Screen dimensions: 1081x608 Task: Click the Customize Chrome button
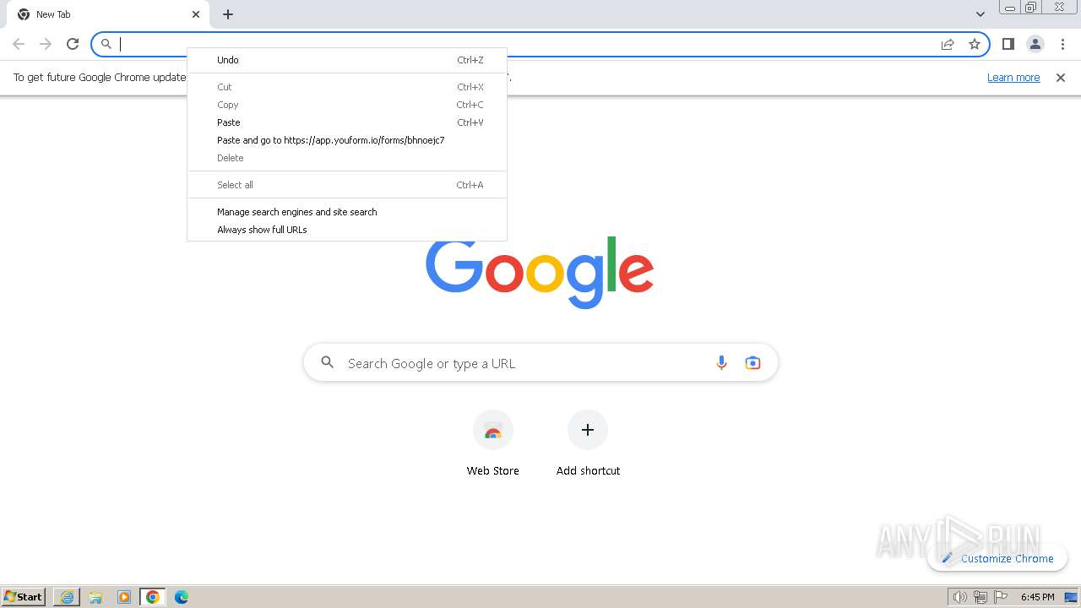click(997, 558)
